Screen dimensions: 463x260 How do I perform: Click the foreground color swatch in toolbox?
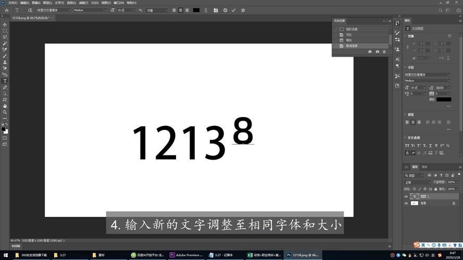coord(3,129)
